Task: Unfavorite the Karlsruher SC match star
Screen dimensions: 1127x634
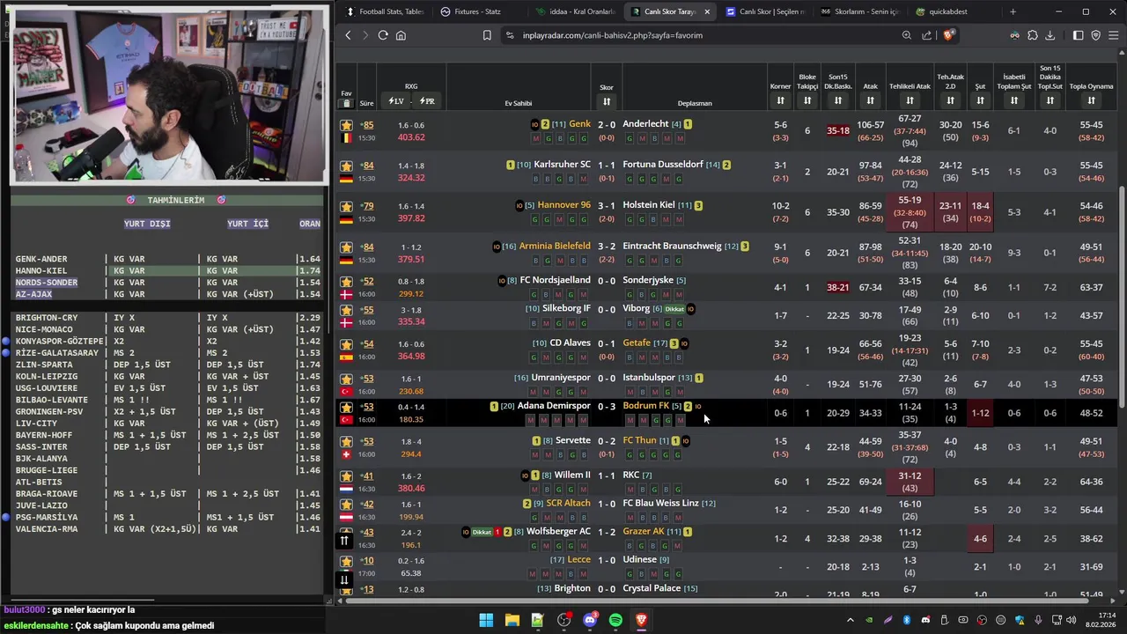Action: [346, 166]
